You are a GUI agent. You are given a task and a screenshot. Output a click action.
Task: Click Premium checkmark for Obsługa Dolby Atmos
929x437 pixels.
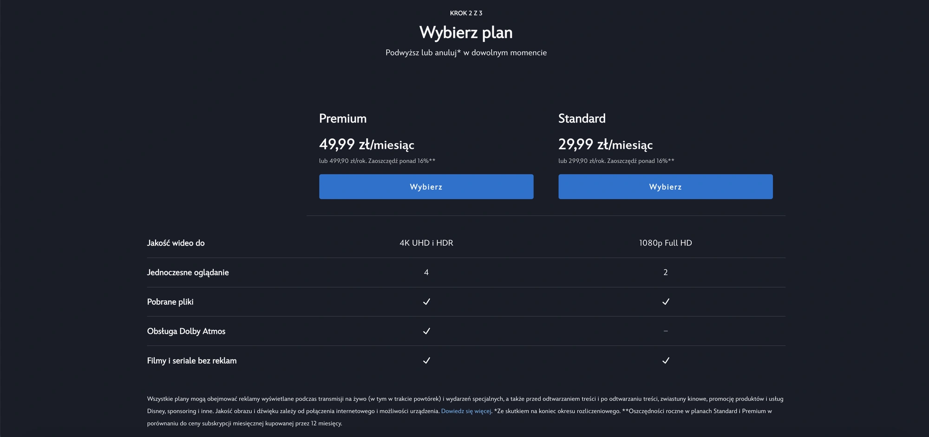click(x=426, y=331)
